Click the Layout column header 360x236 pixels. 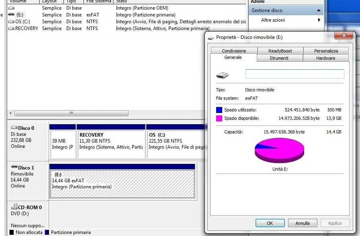[51, 2]
